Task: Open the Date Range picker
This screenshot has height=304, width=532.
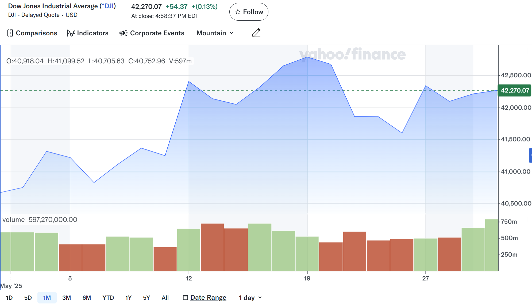Action: 205,298
